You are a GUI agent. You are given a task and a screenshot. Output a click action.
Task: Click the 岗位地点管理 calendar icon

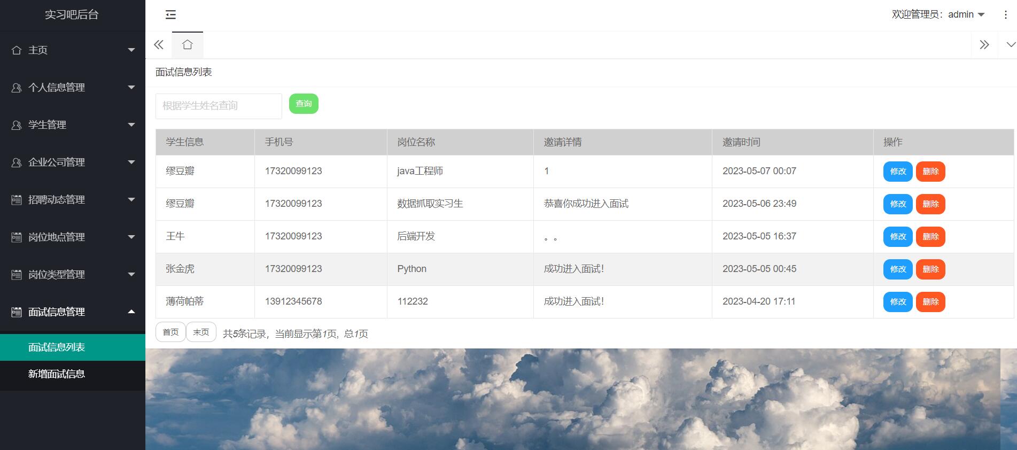17,237
